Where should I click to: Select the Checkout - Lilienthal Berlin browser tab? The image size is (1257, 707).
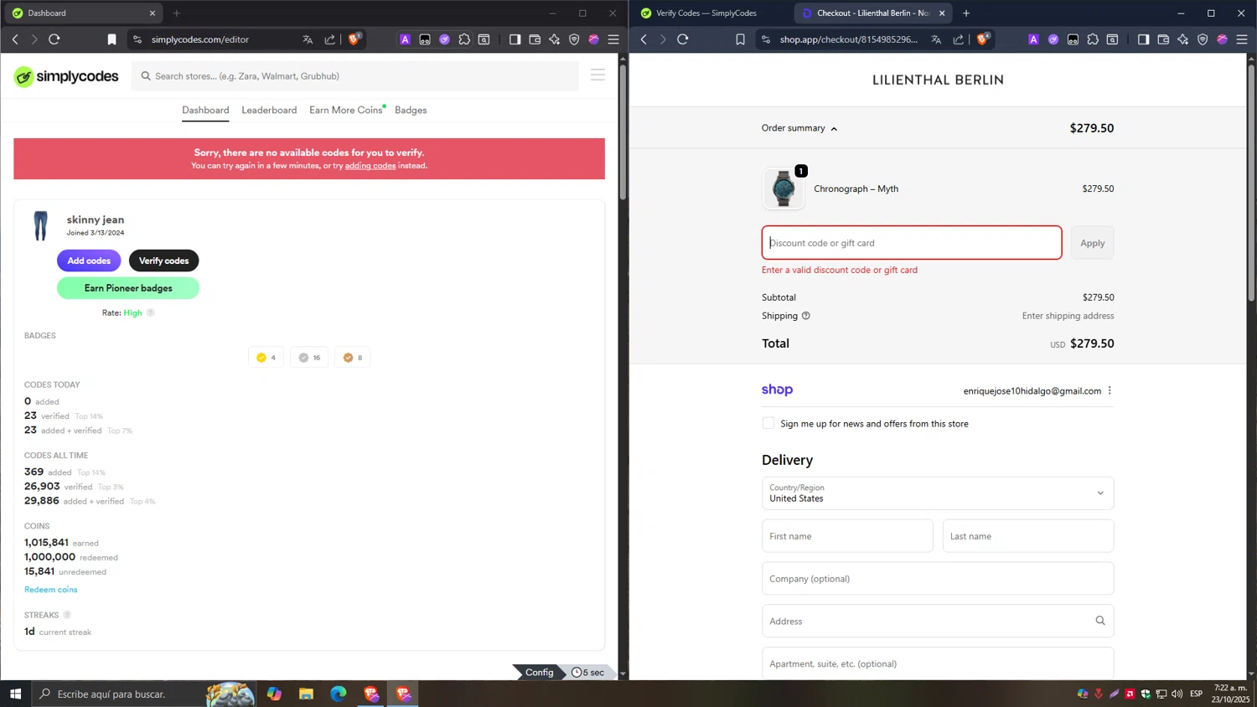tap(872, 13)
